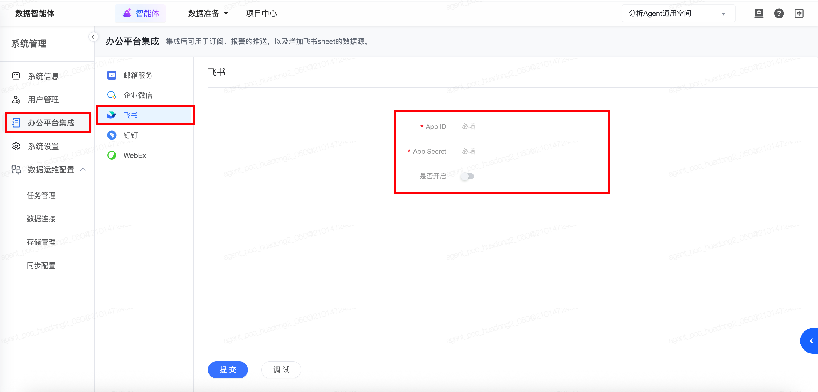
Task: Select the 钉钉 integration icon
Action: click(112, 135)
